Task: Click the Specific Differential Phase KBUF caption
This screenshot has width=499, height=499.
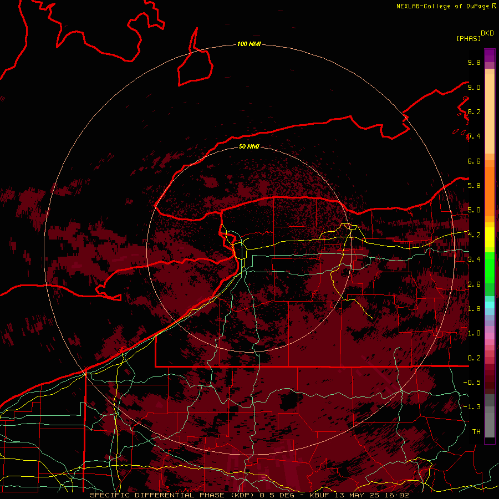Action: pyautogui.click(x=249, y=495)
